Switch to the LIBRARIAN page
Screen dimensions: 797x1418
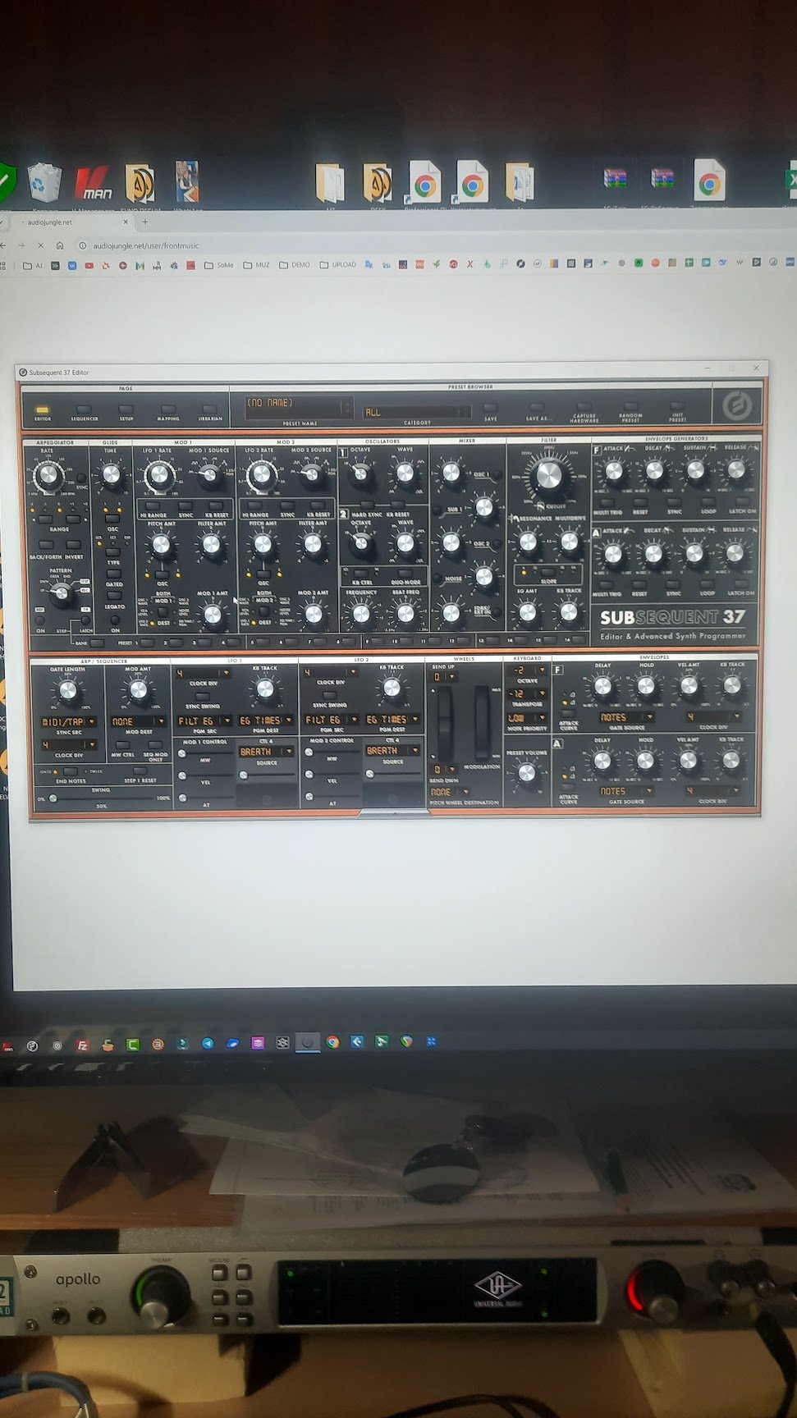click(x=209, y=409)
